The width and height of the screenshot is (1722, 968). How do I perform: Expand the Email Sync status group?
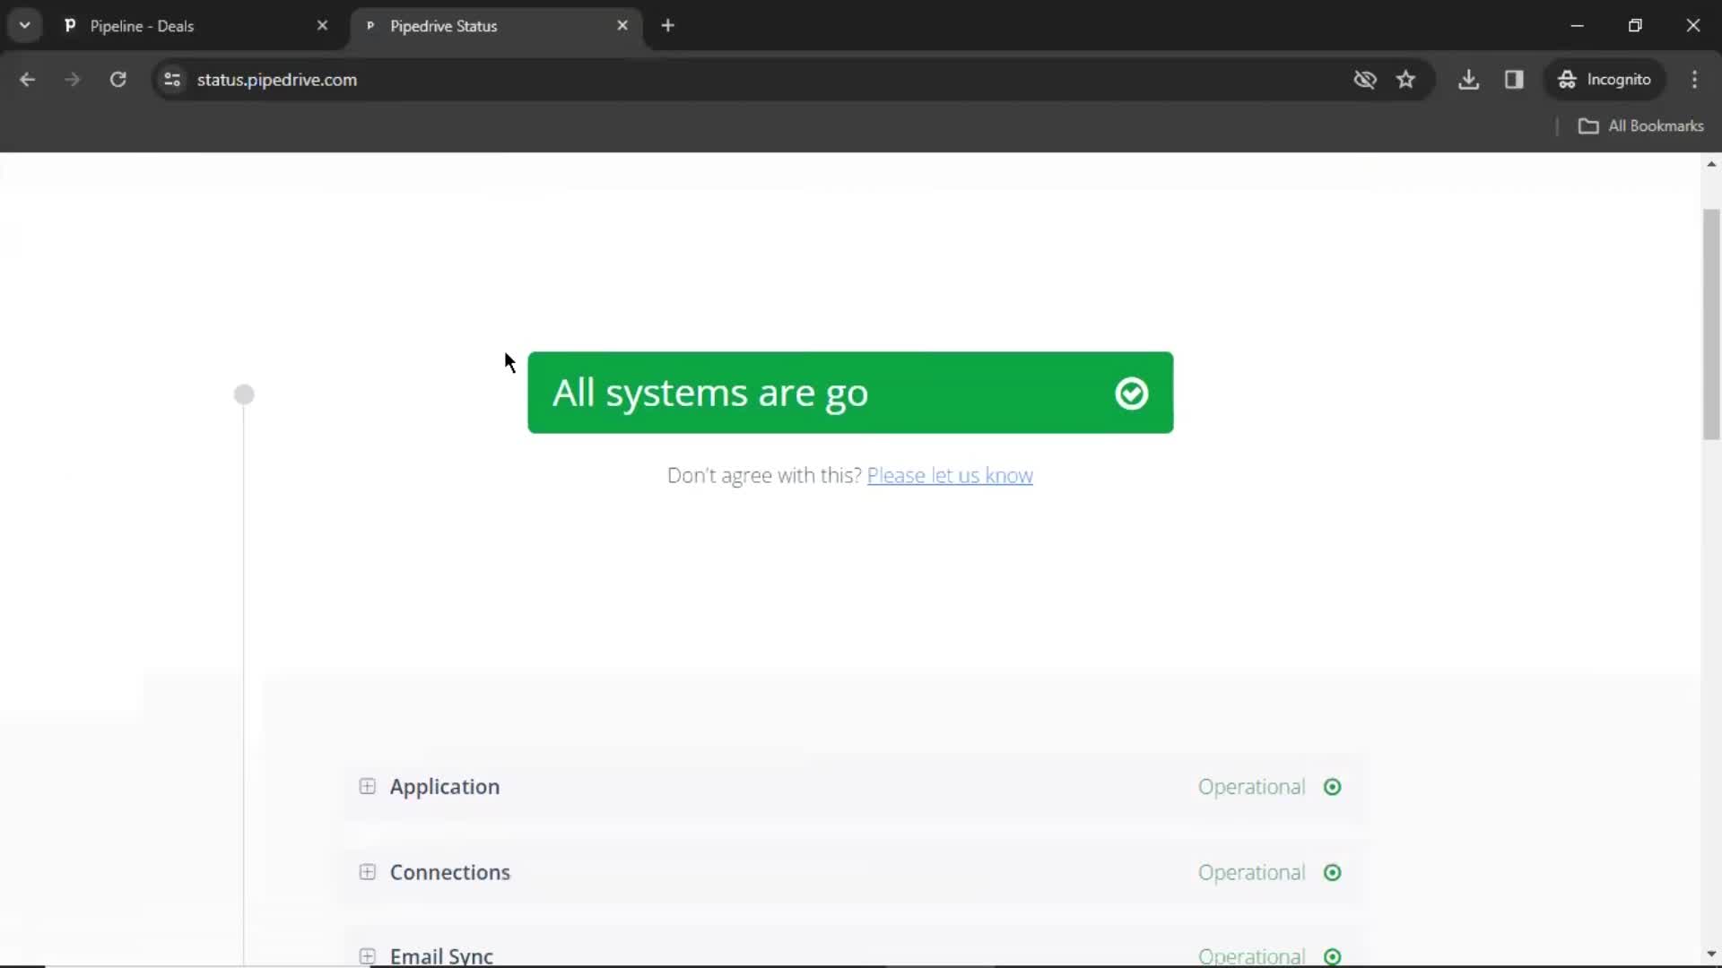[x=367, y=956]
